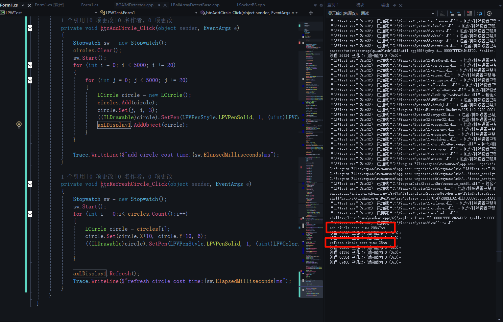Collapse the btnAddCircle_Click method outline
The height and width of the screenshot is (322, 503).
point(30,28)
